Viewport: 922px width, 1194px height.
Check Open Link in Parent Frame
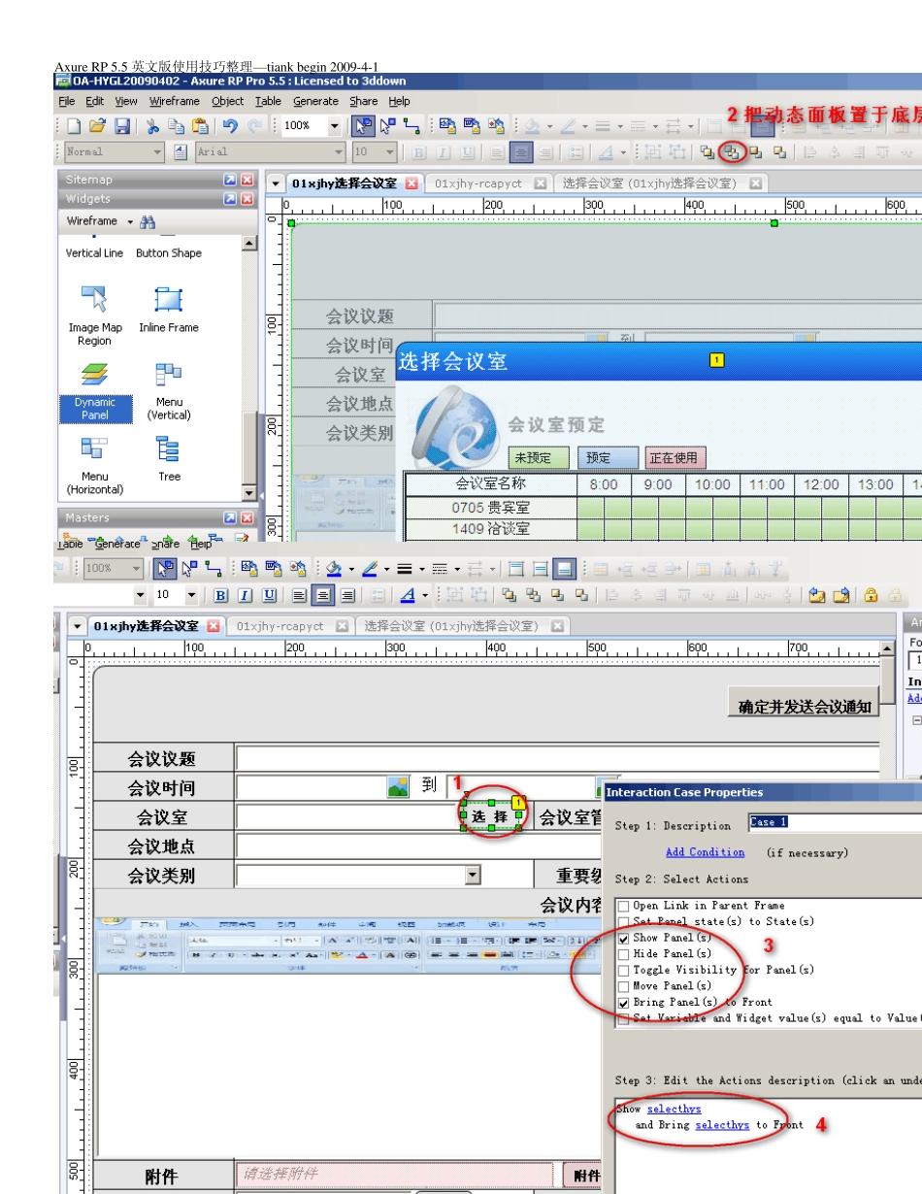[623, 906]
